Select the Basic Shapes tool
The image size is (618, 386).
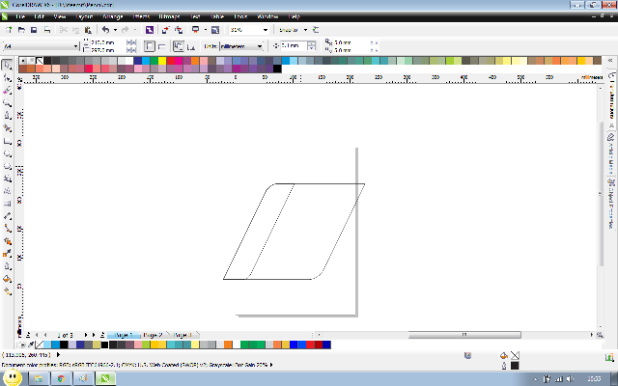[x=7, y=179]
